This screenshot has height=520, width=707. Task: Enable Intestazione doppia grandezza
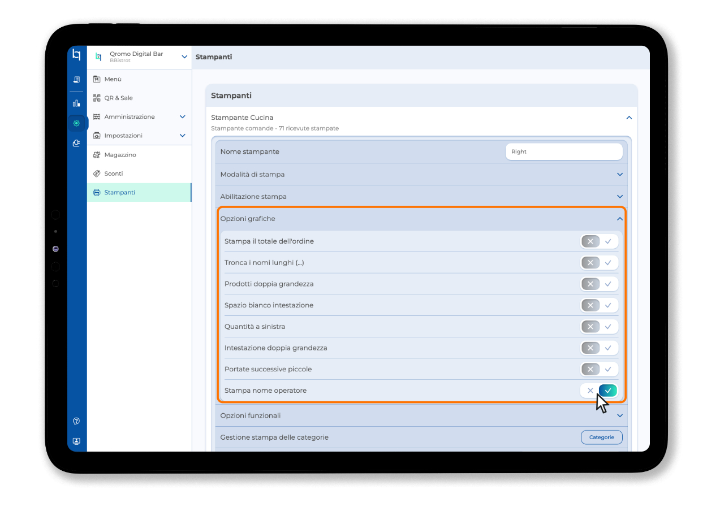tap(599, 348)
